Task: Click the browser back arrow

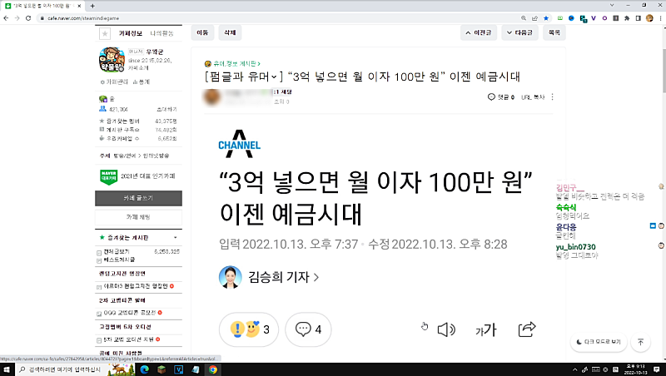Action: (x=6, y=18)
